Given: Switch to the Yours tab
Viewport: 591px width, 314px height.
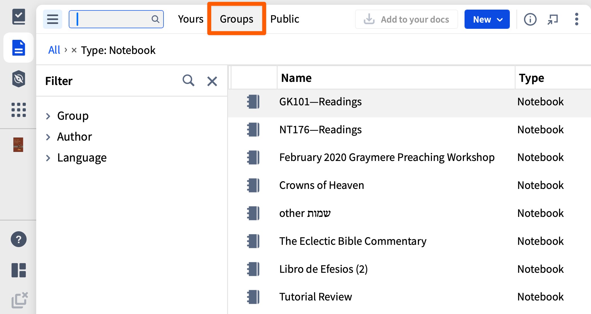Looking at the screenshot, I should pyautogui.click(x=191, y=19).
